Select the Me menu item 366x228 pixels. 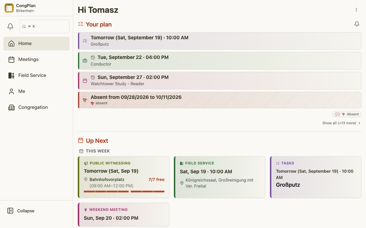click(36, 91)
